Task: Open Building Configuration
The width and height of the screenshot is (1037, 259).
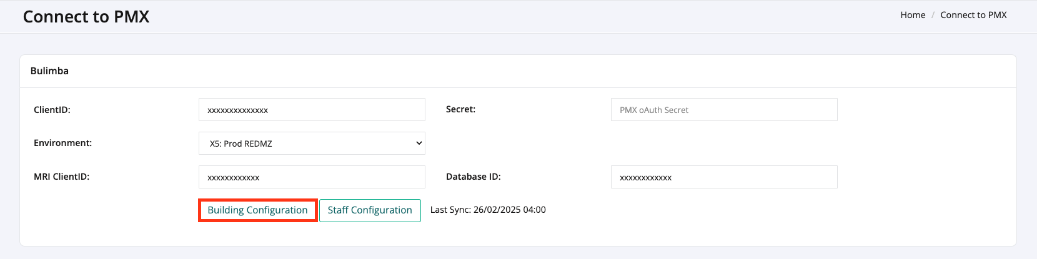Action: pos(257,210)
